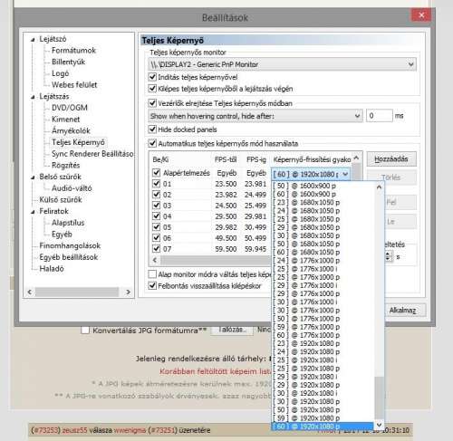Open the Teljes képernyős monitor dropdown
Viewport: 453px width, 441px height.
click(283, 64)
